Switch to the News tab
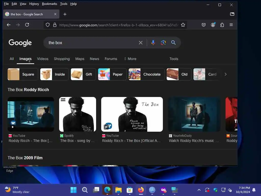 pos(94,59)
